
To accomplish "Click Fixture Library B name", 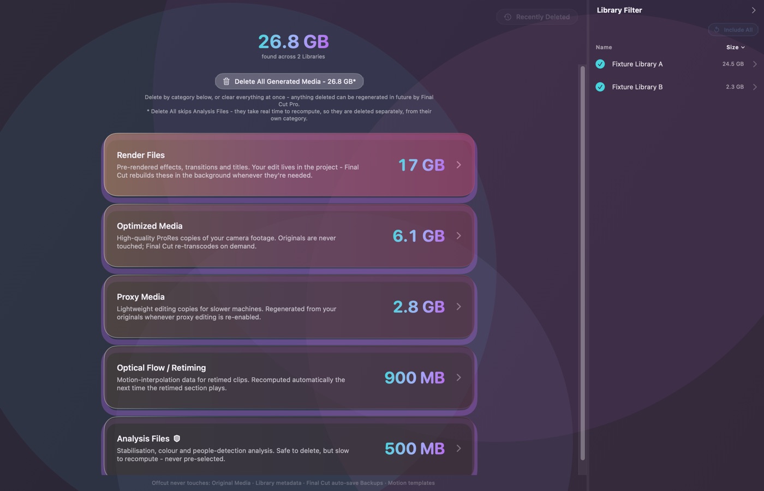I will [637, 87].
